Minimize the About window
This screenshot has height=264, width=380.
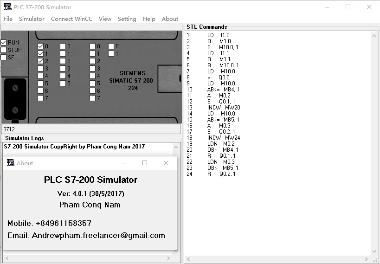(x=124, y=163)
